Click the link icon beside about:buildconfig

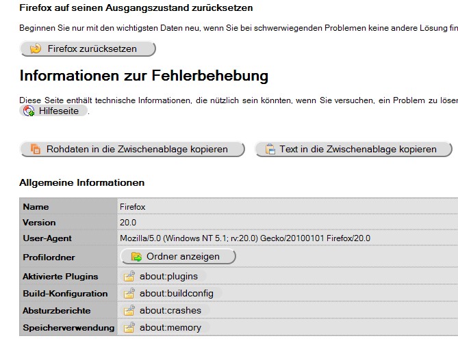coord(129,294)
